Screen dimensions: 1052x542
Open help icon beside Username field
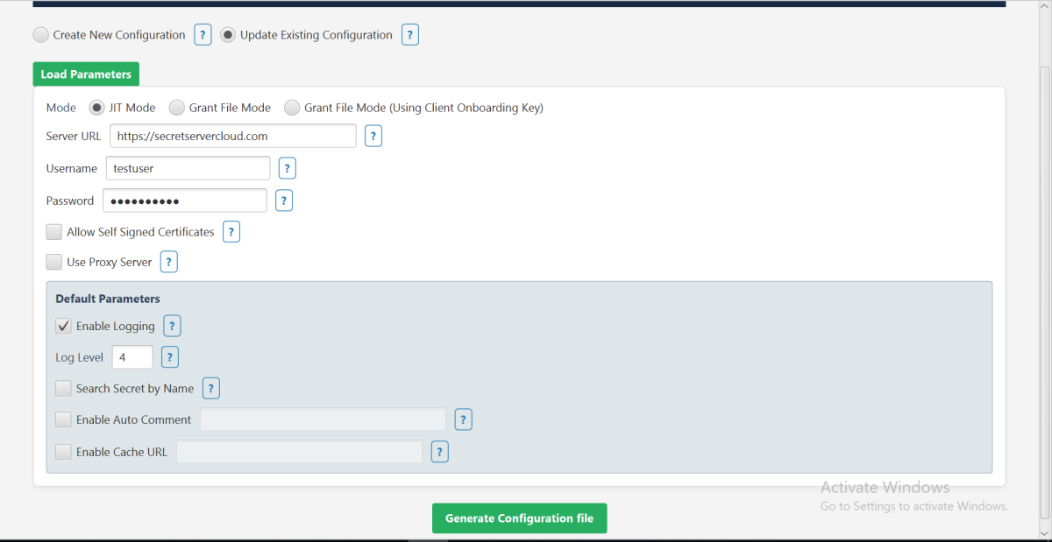[x=287, y=168]
